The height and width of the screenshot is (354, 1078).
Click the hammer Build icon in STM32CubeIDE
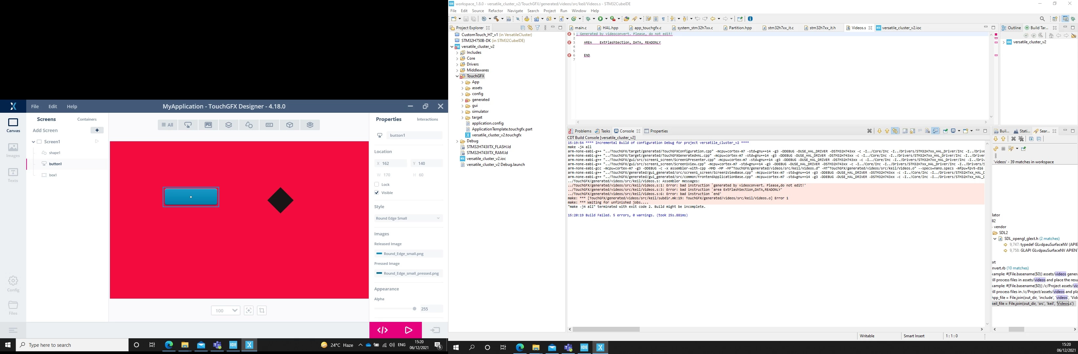(x=496, y=19)
